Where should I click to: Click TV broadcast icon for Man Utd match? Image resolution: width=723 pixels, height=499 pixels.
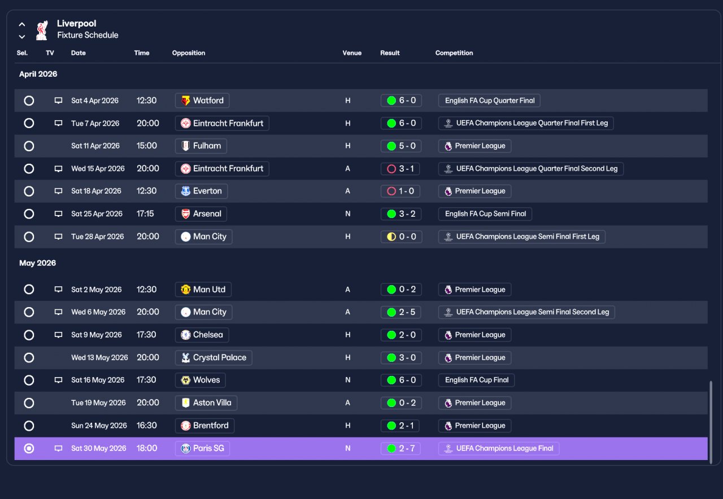coord(58,290)
